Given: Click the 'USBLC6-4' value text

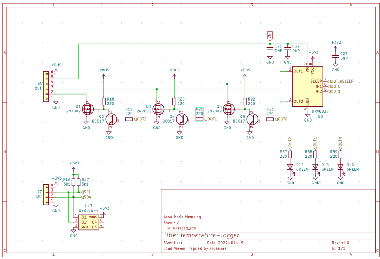Looking at the screenshot, I should tap(88, 211).
